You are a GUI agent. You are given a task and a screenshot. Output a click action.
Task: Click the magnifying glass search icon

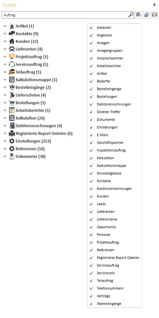click(x=131, y=15)
